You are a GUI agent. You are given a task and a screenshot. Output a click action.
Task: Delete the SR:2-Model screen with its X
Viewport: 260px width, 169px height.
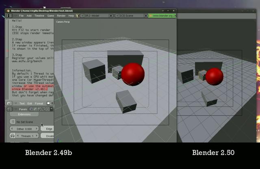111,16
